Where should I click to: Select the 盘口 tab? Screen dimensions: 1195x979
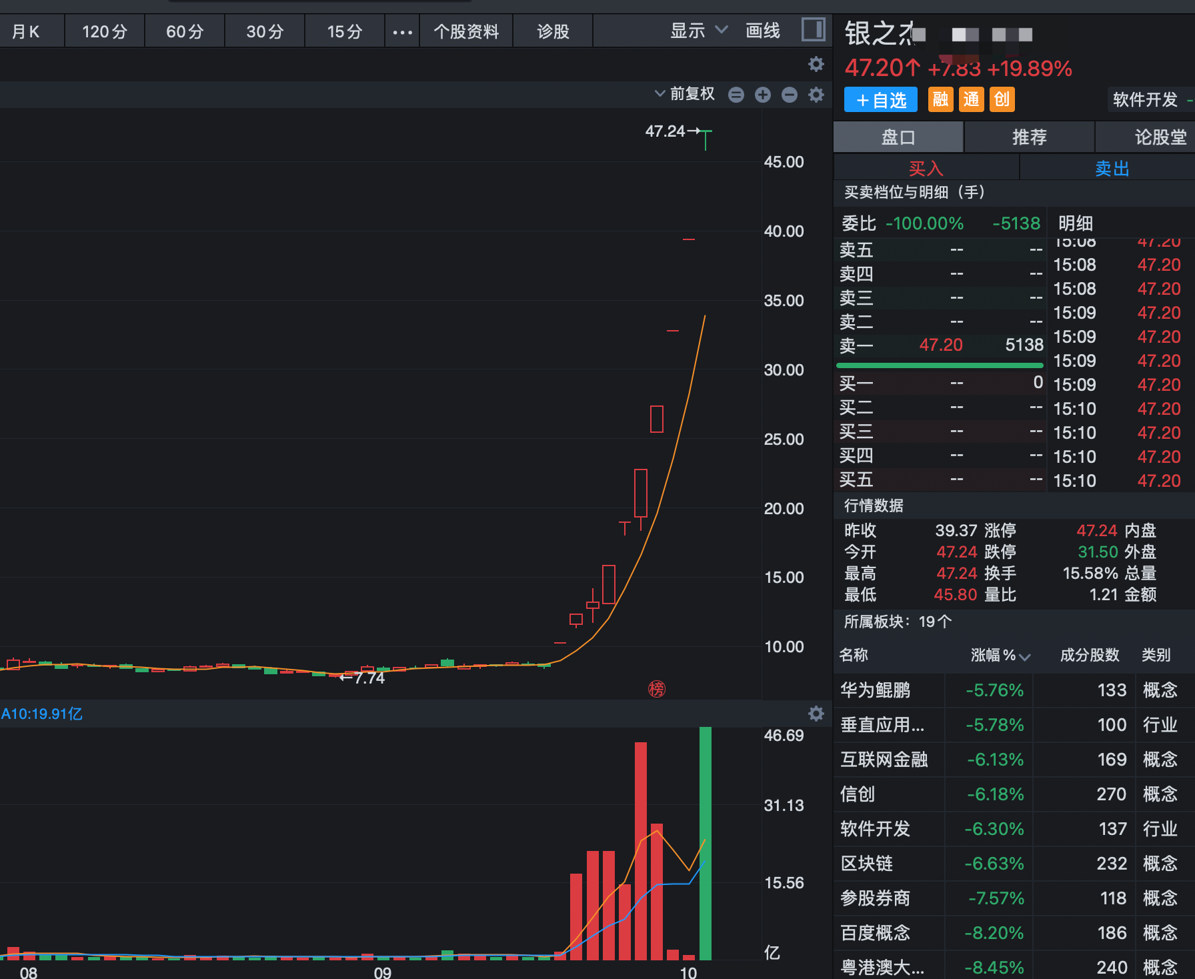click(x=898, y=137)
